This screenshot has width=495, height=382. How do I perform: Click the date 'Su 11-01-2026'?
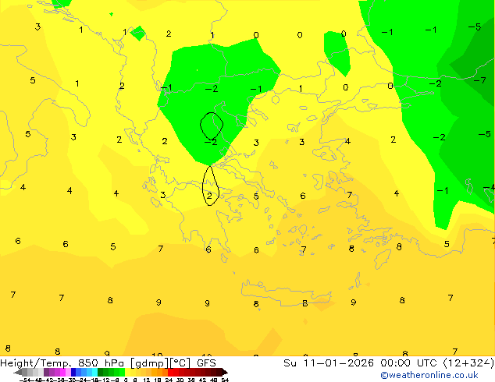coord(329,363)
